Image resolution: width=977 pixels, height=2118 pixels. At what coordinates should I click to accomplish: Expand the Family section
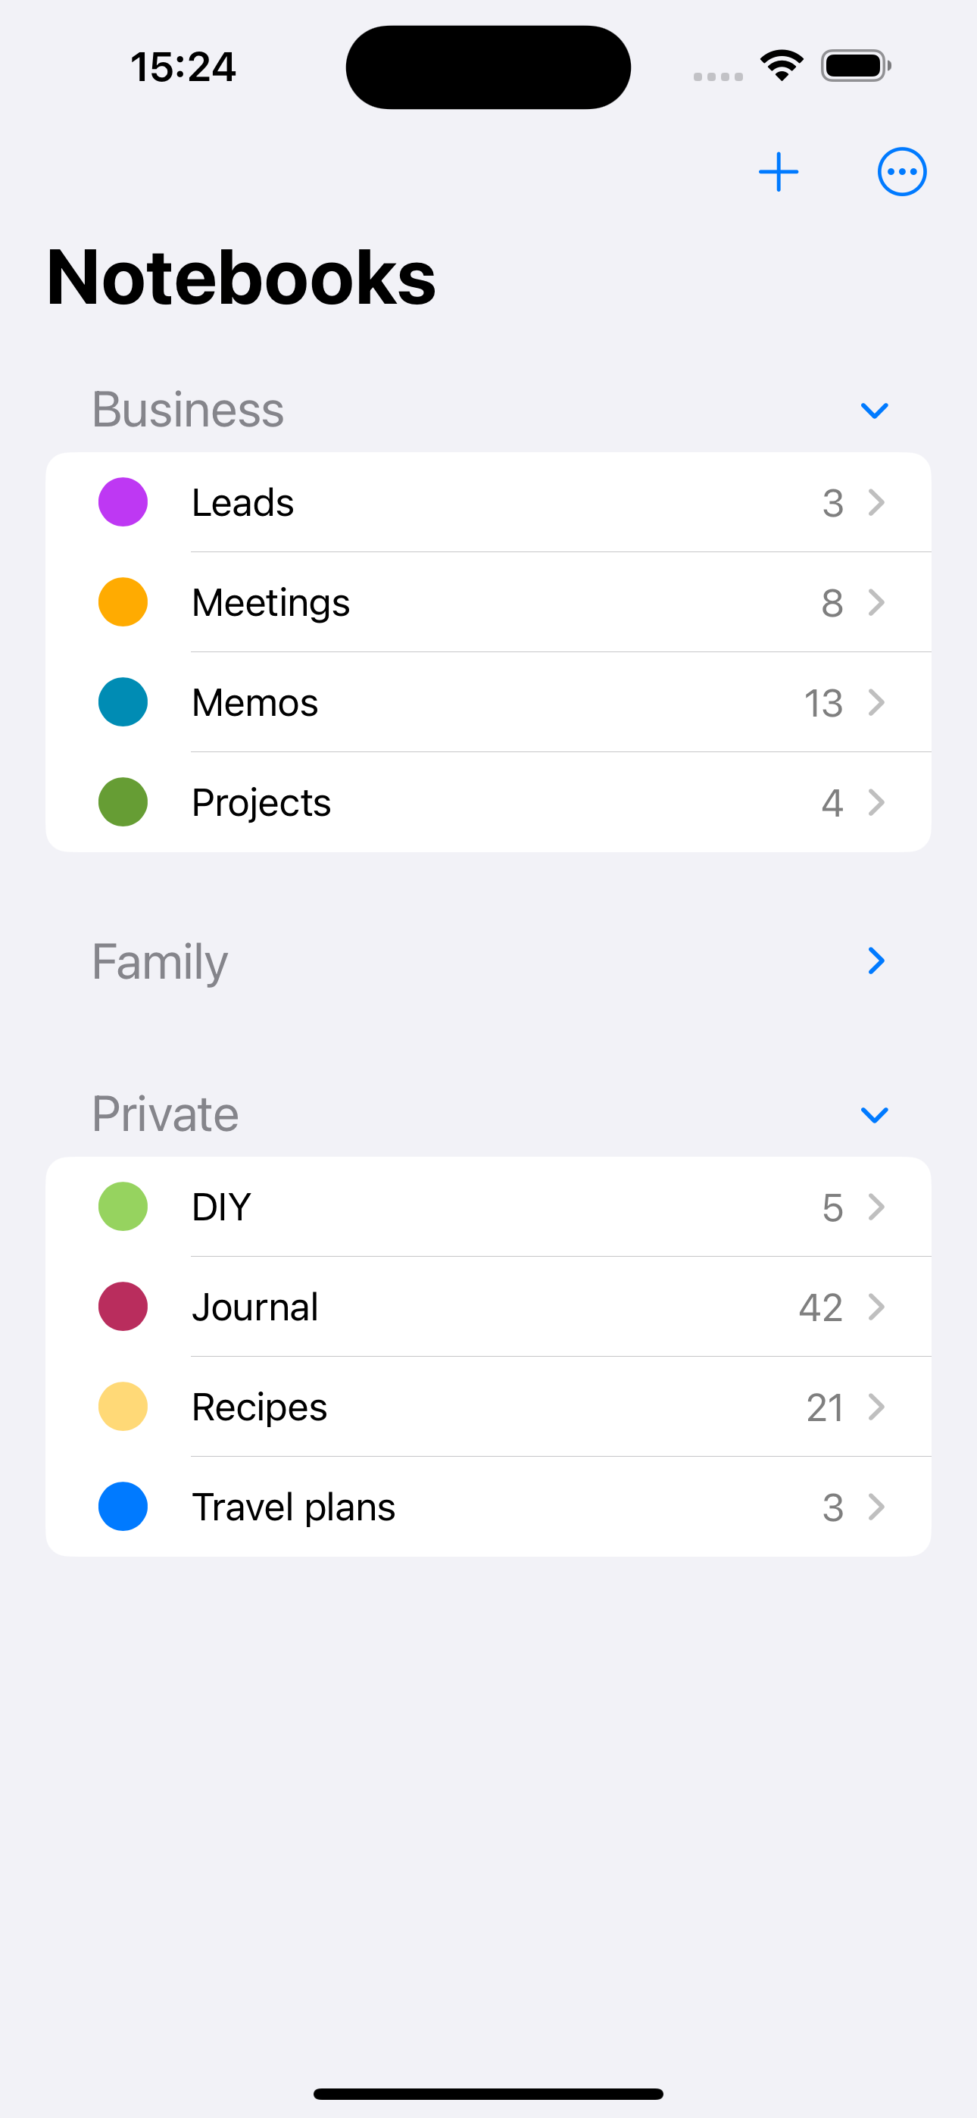click(x=876, y=961)
